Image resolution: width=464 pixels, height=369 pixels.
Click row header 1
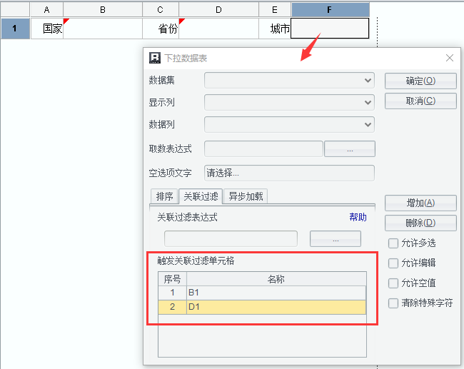15,29
